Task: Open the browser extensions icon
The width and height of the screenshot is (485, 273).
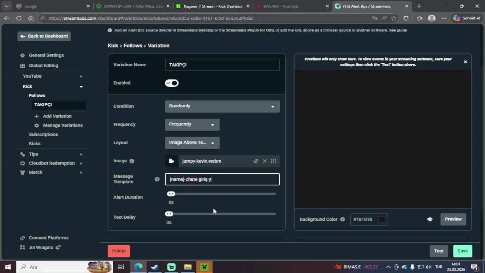Action: click(406, 18)
